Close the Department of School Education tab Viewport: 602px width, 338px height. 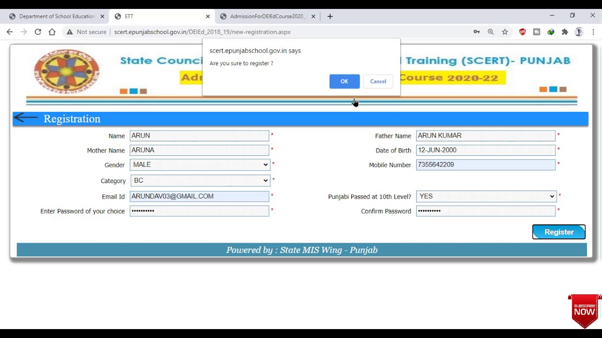102,16
